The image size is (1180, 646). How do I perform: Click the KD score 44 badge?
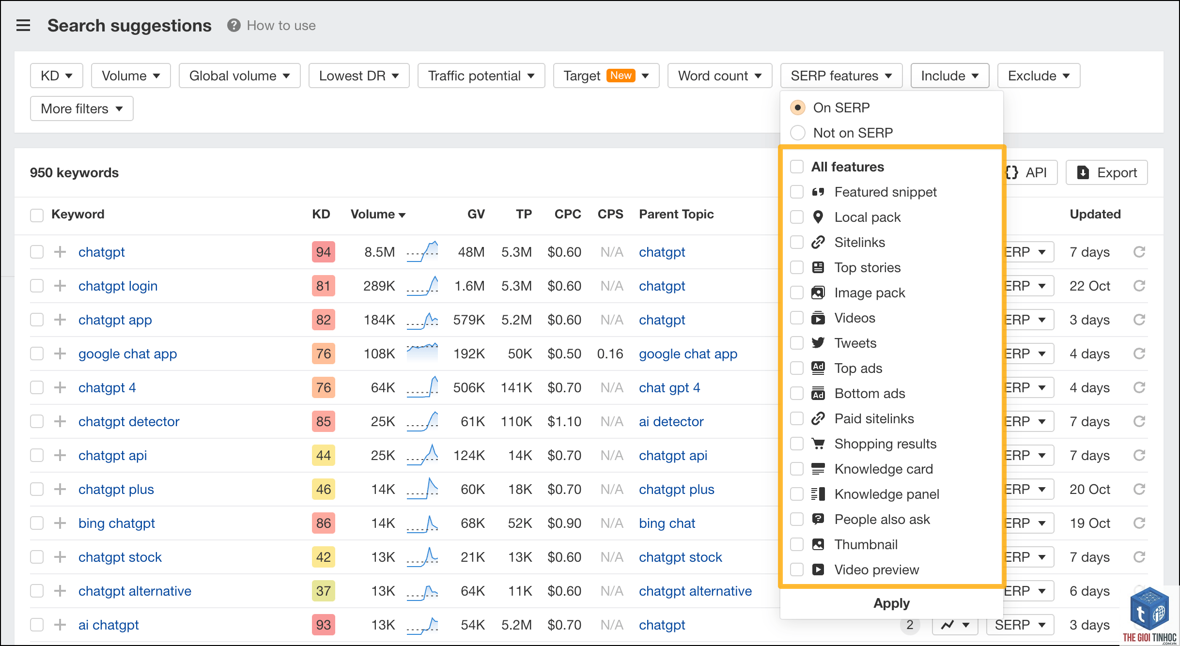tap(323, 455)
